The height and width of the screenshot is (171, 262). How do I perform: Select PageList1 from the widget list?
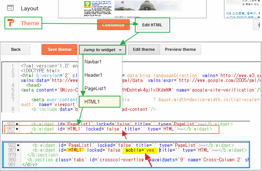[x=95, y=88]
